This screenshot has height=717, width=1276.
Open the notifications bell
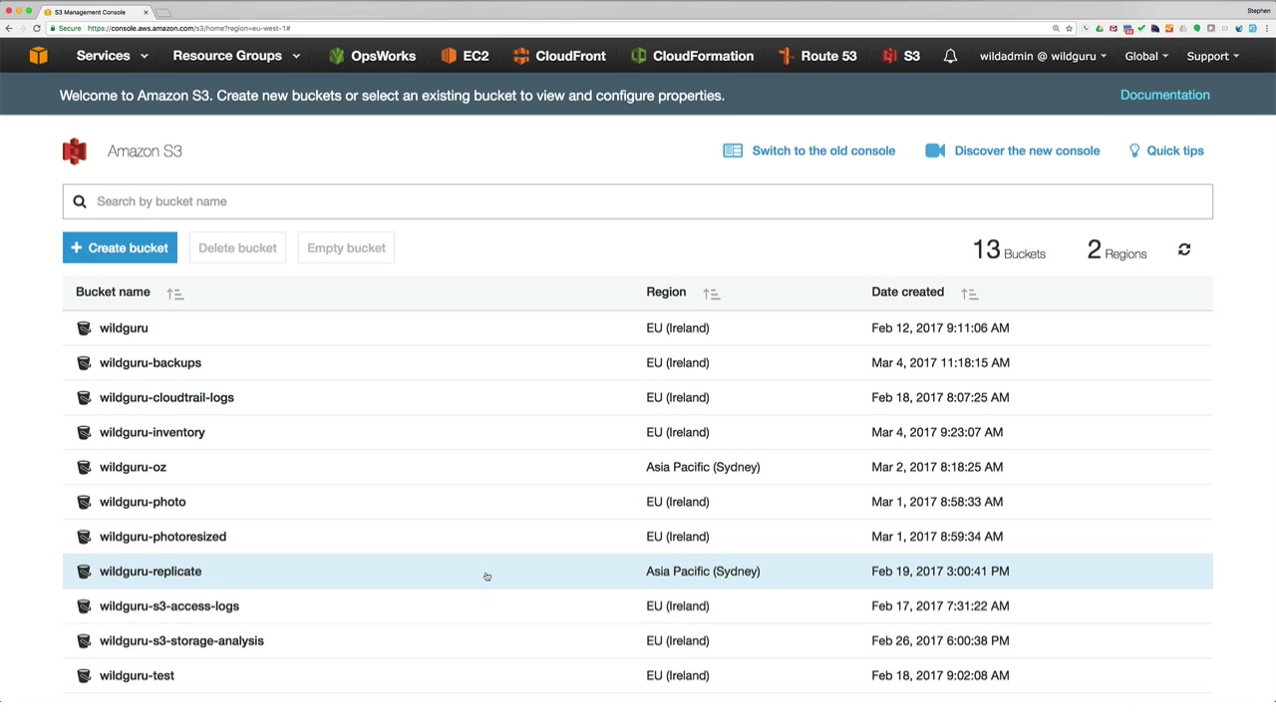click(x=950, y=56)
